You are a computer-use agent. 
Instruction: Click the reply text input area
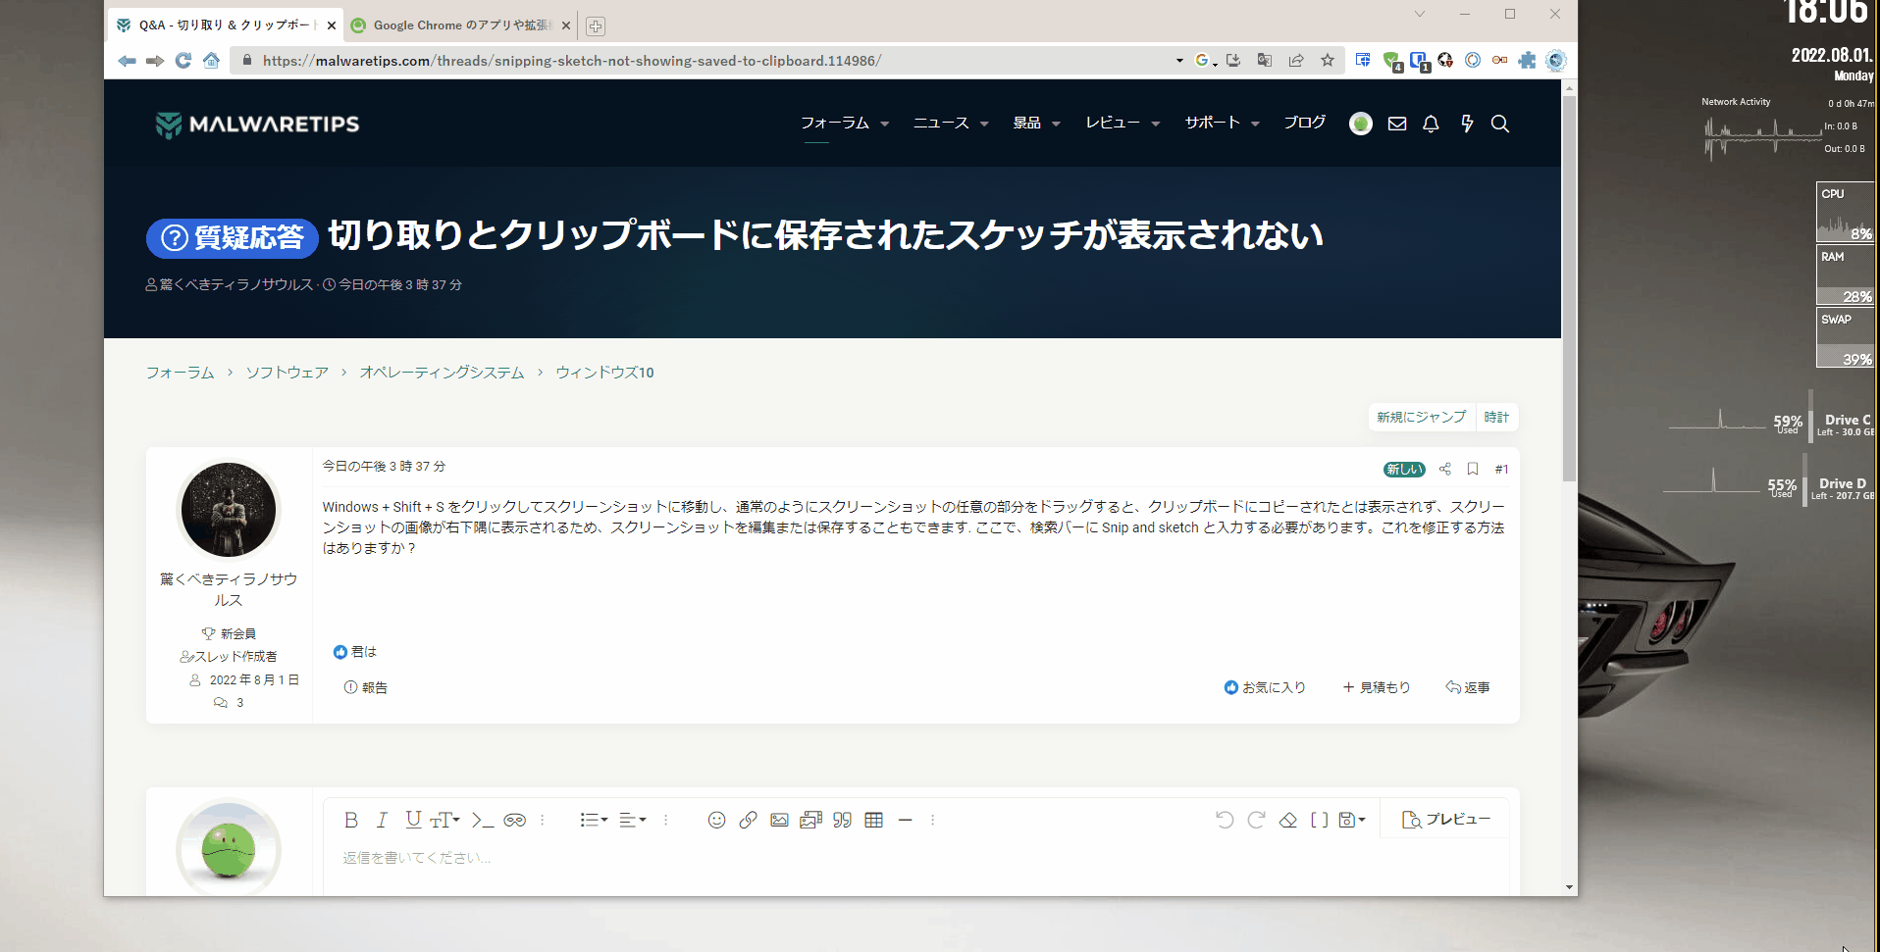click(x=916, y=865)
